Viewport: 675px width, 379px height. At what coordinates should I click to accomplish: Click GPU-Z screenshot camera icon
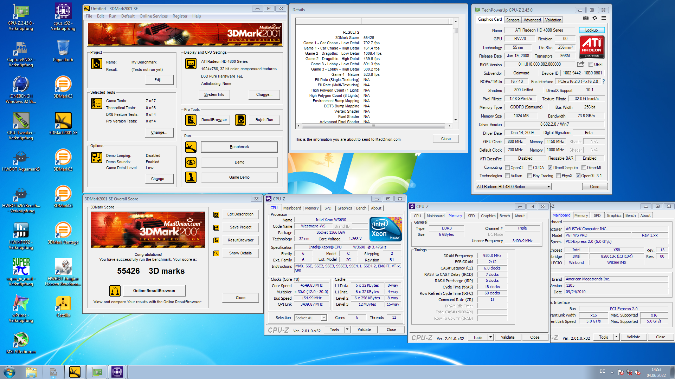point(585,18)
